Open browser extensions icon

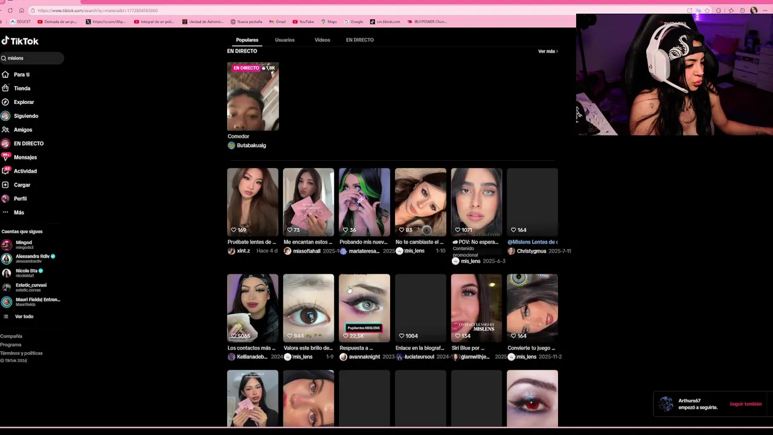point(719,10)
